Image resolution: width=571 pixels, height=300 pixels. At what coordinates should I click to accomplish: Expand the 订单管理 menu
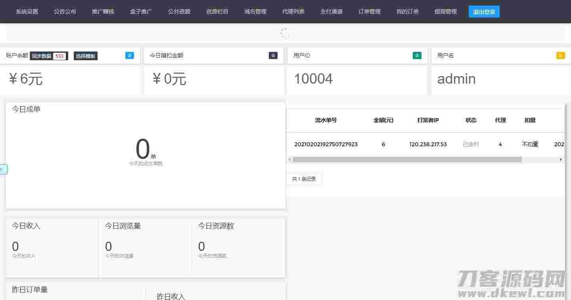(x=369, y=11)
